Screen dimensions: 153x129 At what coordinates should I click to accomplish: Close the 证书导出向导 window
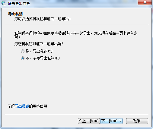pos(145,2)
